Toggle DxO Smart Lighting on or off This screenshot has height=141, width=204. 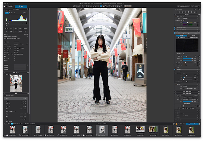pyautogui.click(x=176, y=27)
